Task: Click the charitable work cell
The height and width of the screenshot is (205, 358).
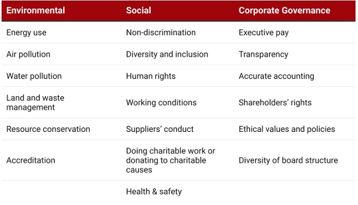Action: (171, 160)
